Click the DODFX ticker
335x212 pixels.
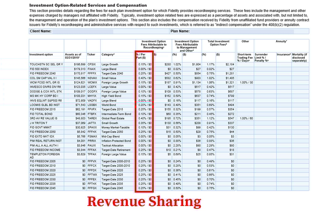pos(92,92)
